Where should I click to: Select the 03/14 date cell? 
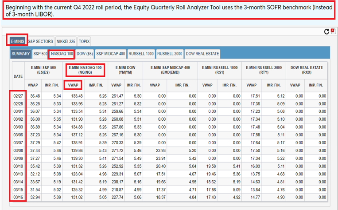18,182
